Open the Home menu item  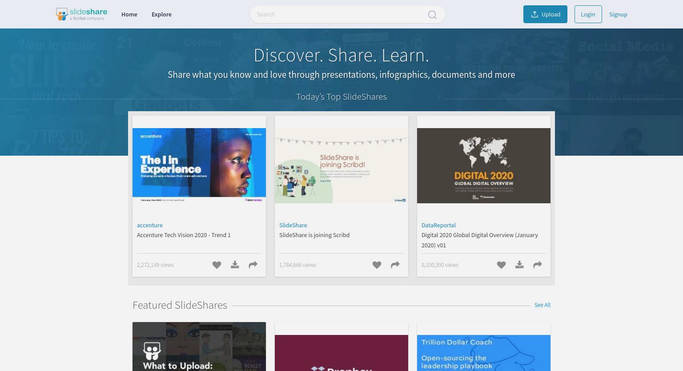coord(129,14)
